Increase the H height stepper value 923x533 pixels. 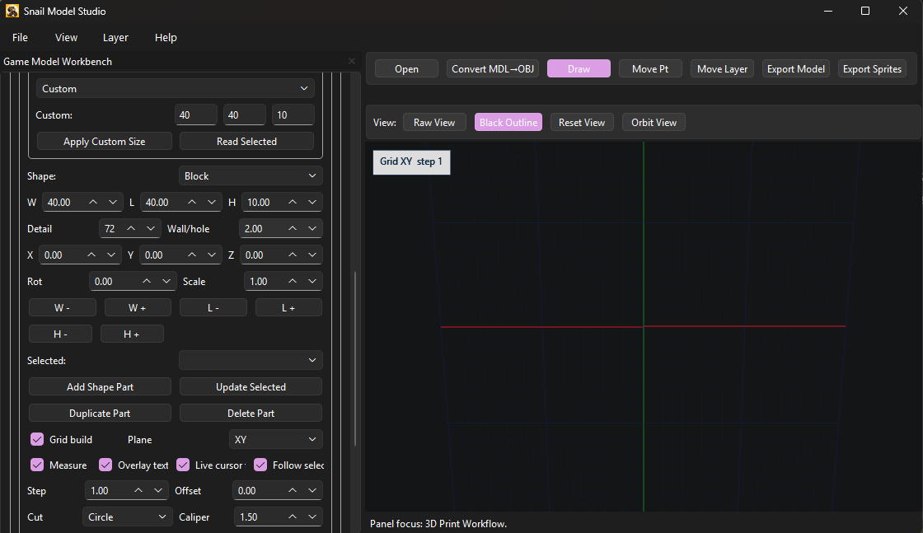pyautogui.click(x=293, y=203)
